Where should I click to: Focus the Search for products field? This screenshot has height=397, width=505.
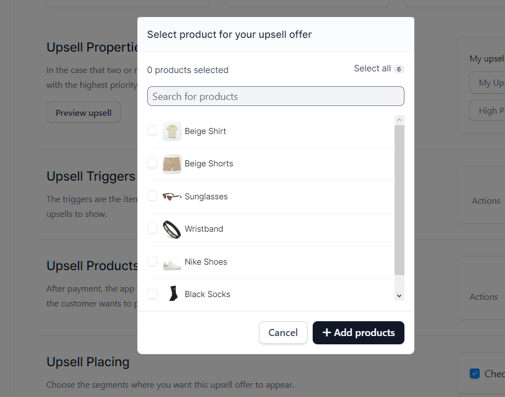[x=276, y=96]
